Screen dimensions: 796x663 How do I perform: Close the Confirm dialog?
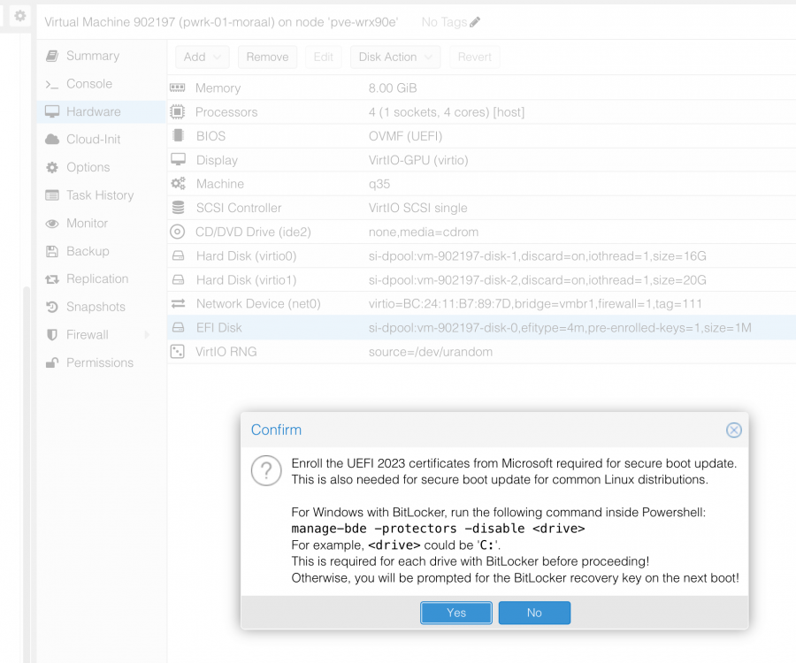[733, 431]
